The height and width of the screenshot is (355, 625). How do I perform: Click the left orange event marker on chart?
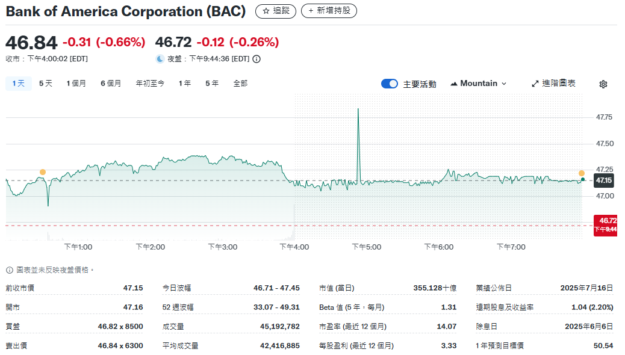point(43,172)
